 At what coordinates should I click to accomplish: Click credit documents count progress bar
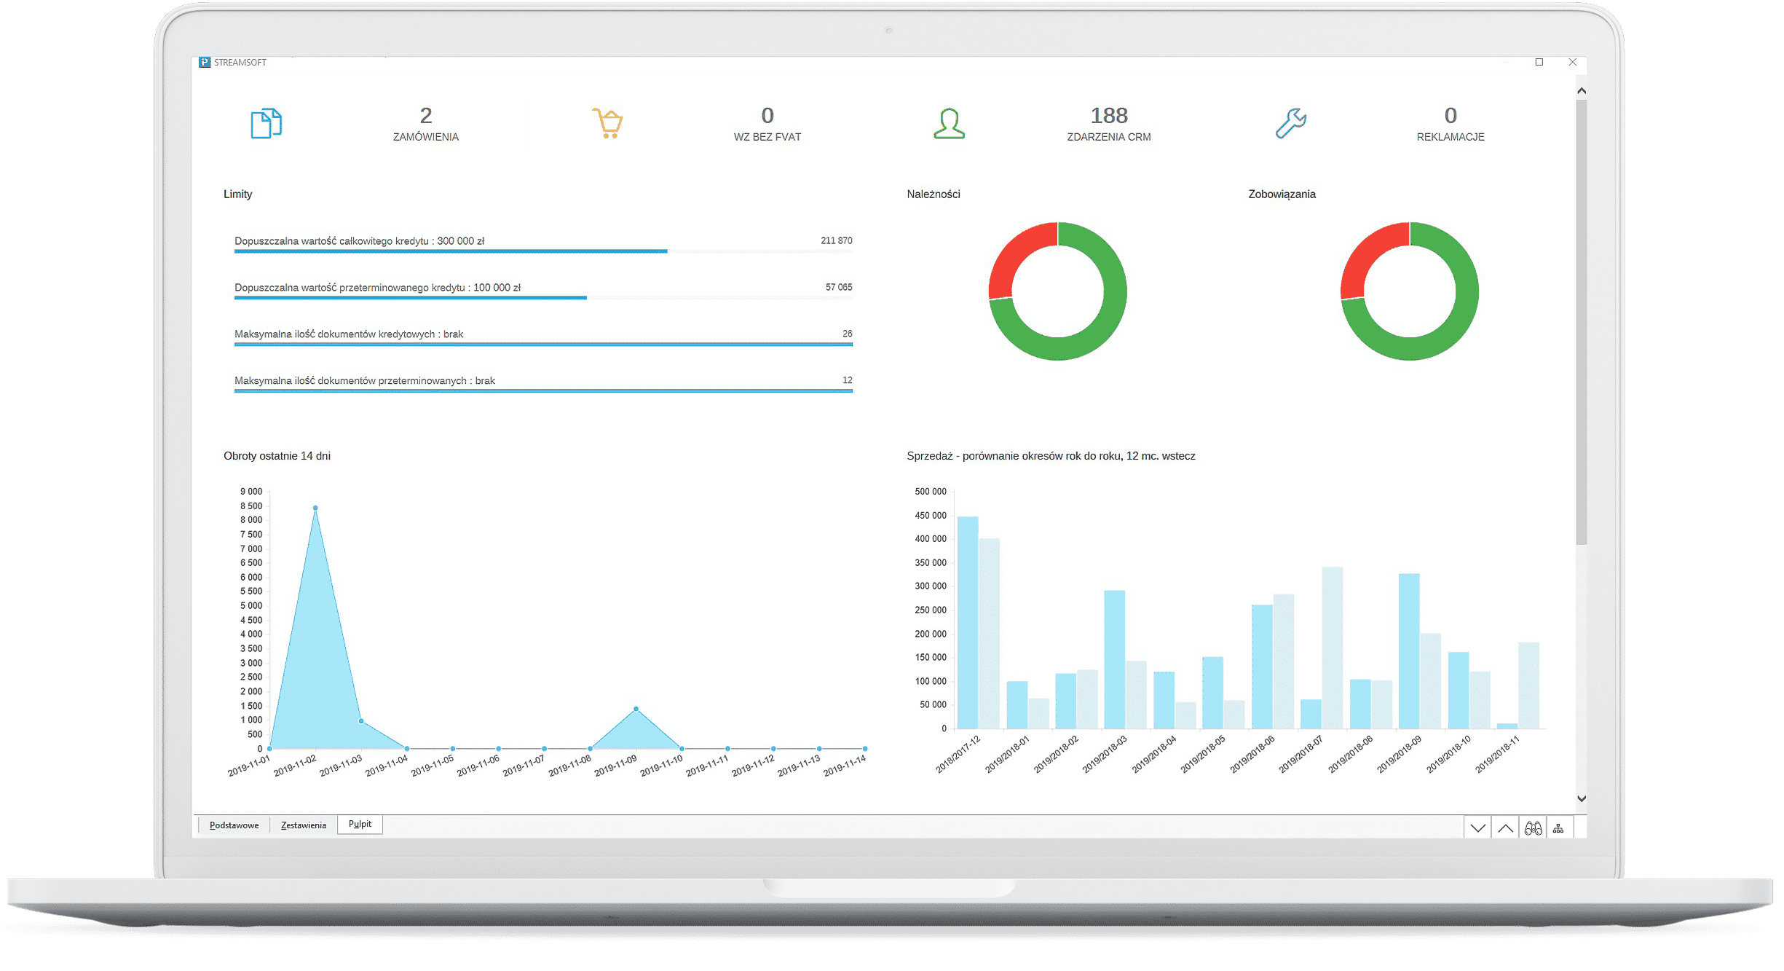[x=543, y=345]
